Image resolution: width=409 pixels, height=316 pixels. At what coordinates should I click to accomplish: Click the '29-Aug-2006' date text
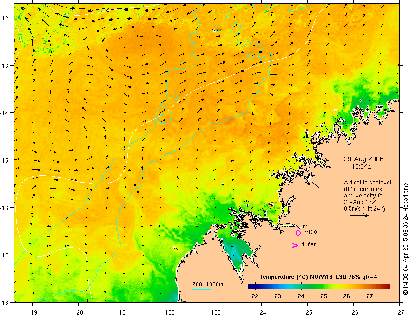click(363, 159)
